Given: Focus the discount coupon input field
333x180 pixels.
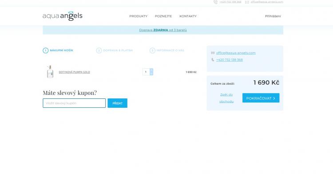Looking at the screenshot, I should click(x=74, y=103).
